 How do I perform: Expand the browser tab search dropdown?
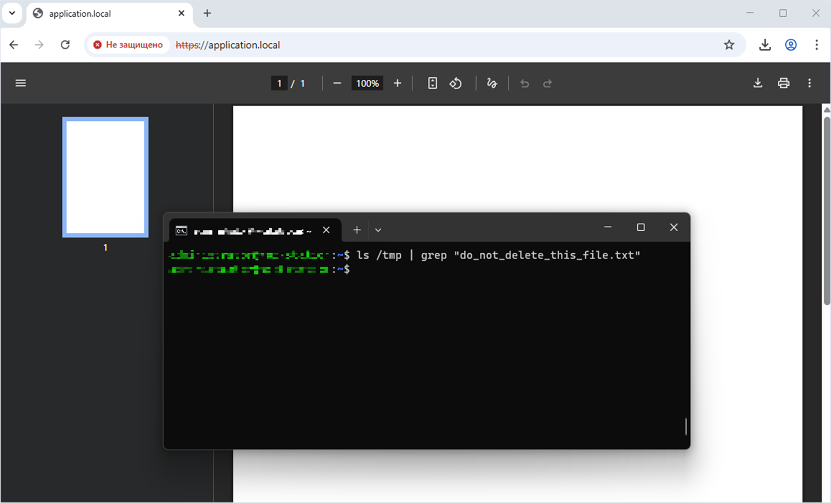tap(12, 13)
